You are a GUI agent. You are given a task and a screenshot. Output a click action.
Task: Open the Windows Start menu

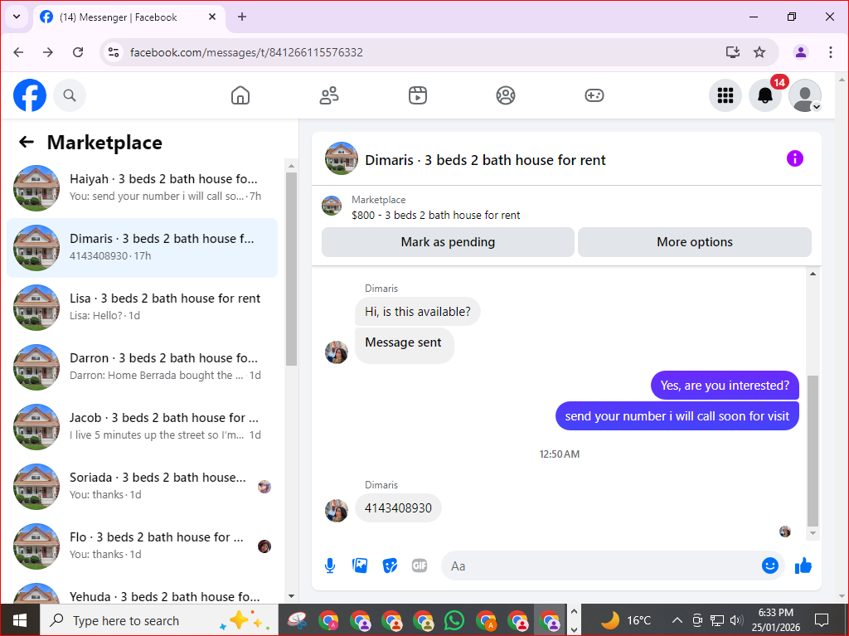[x=20, y=620]
